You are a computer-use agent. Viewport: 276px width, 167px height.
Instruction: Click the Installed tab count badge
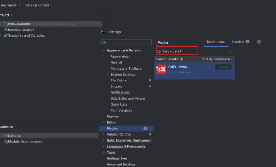[x=247, y=42]
